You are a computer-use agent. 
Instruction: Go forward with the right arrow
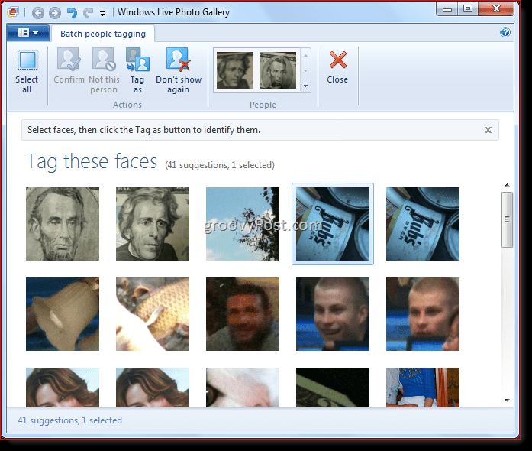55,13
